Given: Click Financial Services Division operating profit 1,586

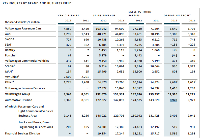Looking at the screenshot, I should pos(174,133).
